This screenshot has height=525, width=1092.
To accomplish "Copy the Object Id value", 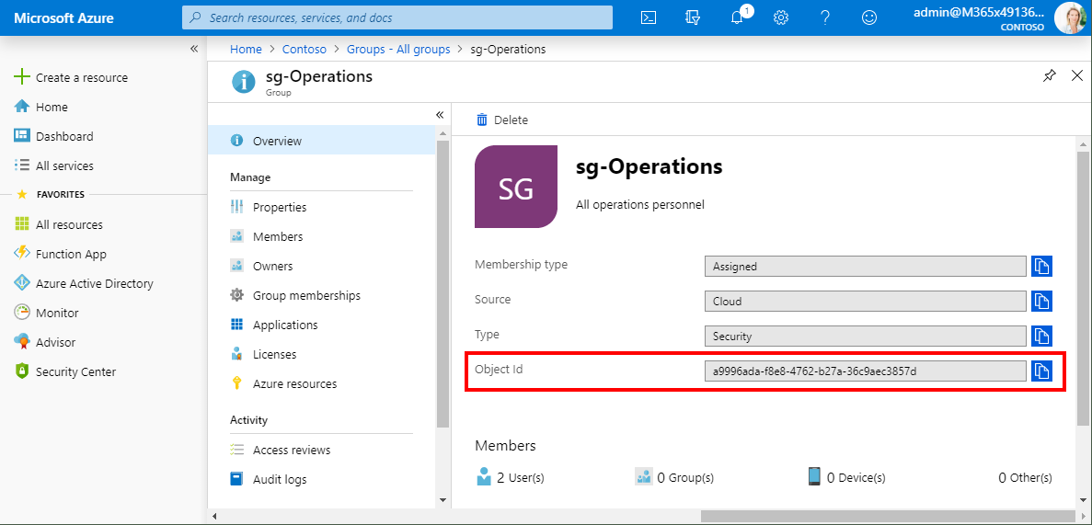I will 1041,371.
